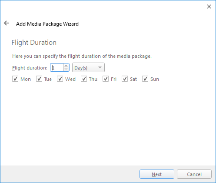The image size is (216, 183).
Task: Untick the Thu checkbox
Action: [84, 79]
